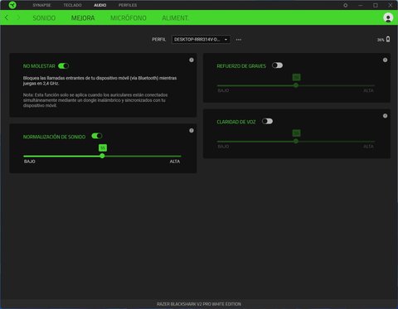The height and width of the screenshot is (309, 398).
Task: Go forward with the right arrow
Action: (x=18, y=17)
